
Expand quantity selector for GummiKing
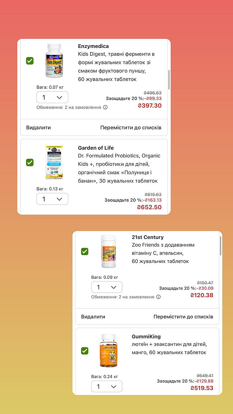(x=107, y=386)
